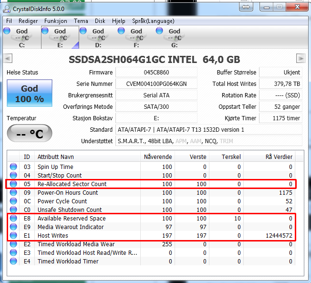Click the -- °C temperature indicator
Viewport: 311px width, 283px height.
(30, 133)
